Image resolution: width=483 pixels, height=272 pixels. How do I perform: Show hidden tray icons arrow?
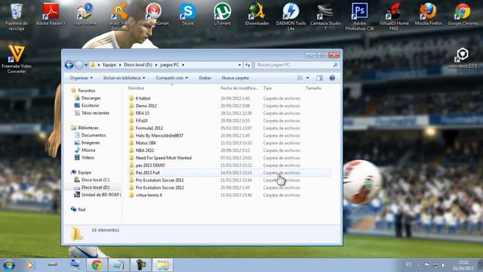[418, 265]
